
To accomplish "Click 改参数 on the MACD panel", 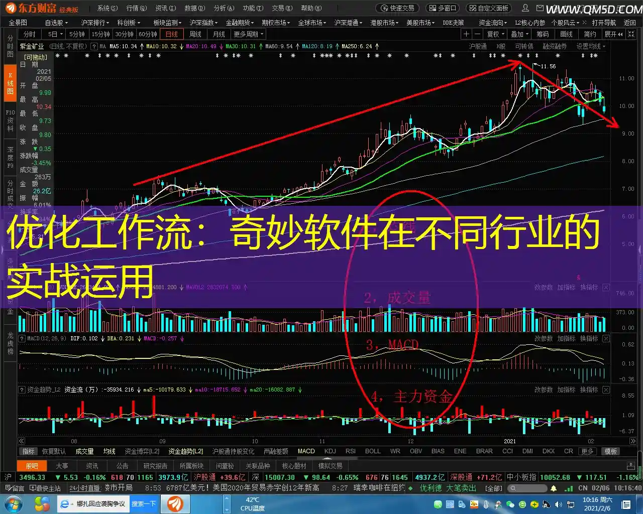I will (544, 339).
